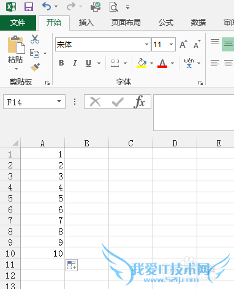Expand phonetic guide options arrow
Viewport: 234px width, 289px height.
[199, 63]
